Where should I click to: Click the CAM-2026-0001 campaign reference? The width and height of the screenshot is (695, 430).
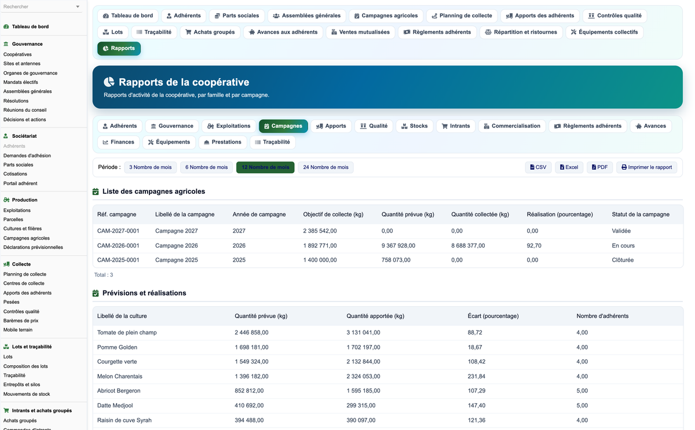coord(118,245)
